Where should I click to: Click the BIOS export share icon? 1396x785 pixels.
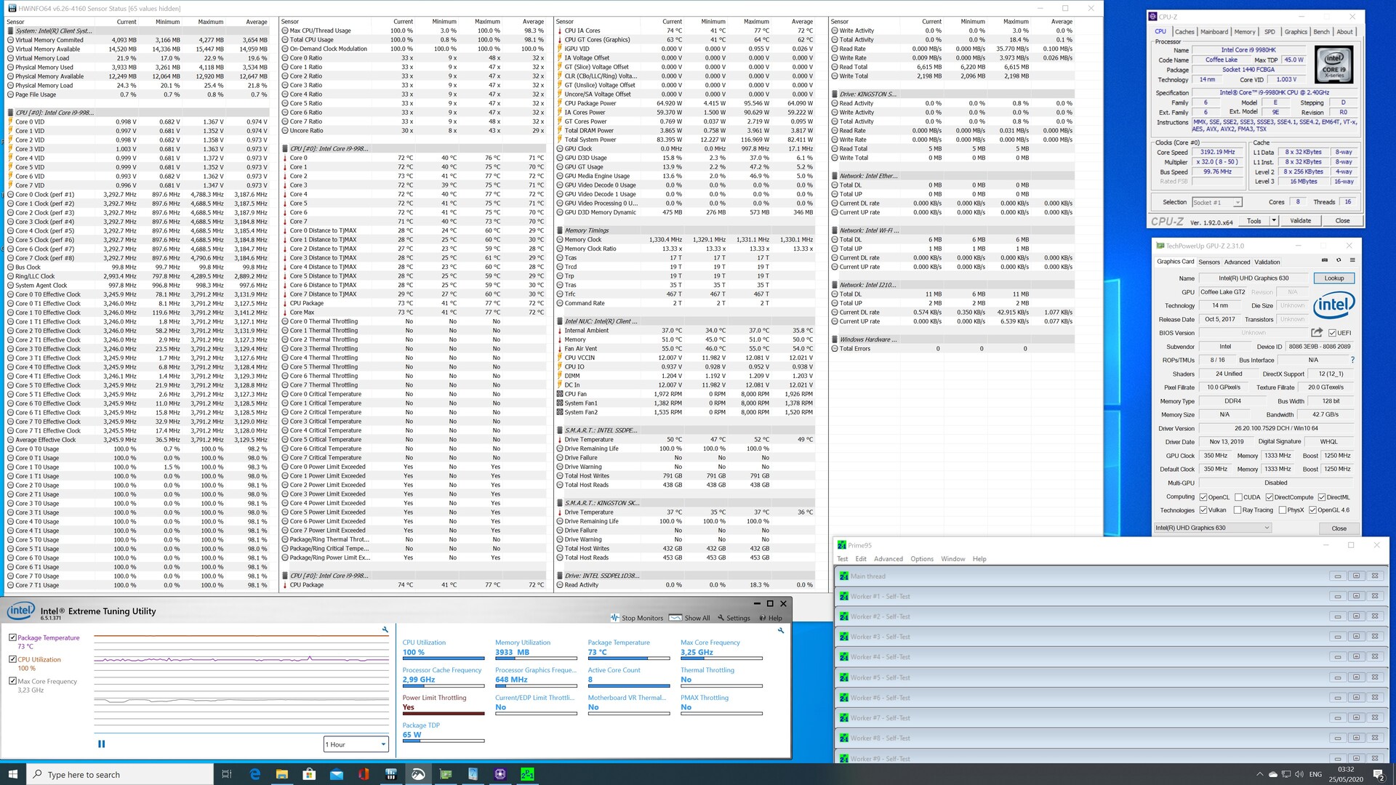pos(1317,333)
